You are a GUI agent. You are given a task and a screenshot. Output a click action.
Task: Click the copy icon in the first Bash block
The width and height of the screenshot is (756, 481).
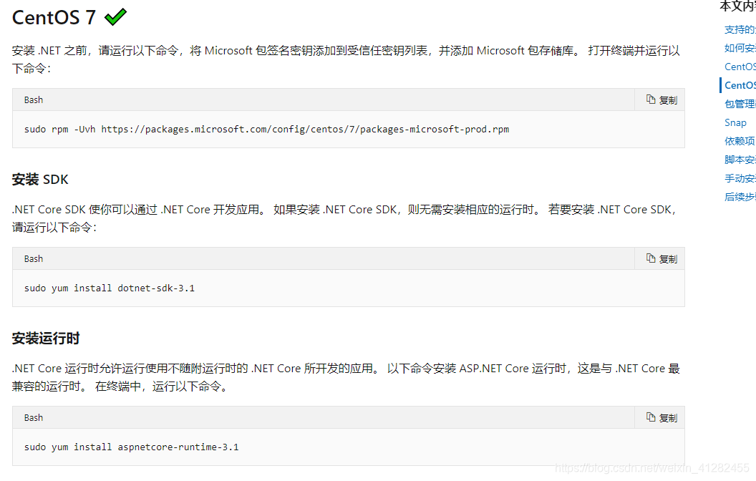click(651, 99)
